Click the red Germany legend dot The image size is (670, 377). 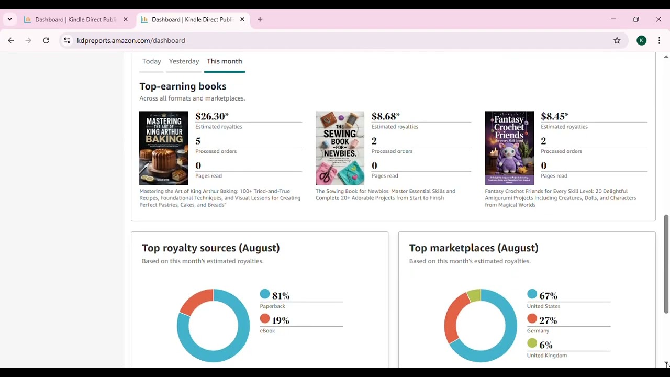532,319
